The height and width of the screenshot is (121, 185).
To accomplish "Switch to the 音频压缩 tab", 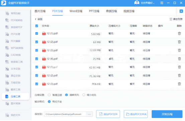I will [111, 11].
